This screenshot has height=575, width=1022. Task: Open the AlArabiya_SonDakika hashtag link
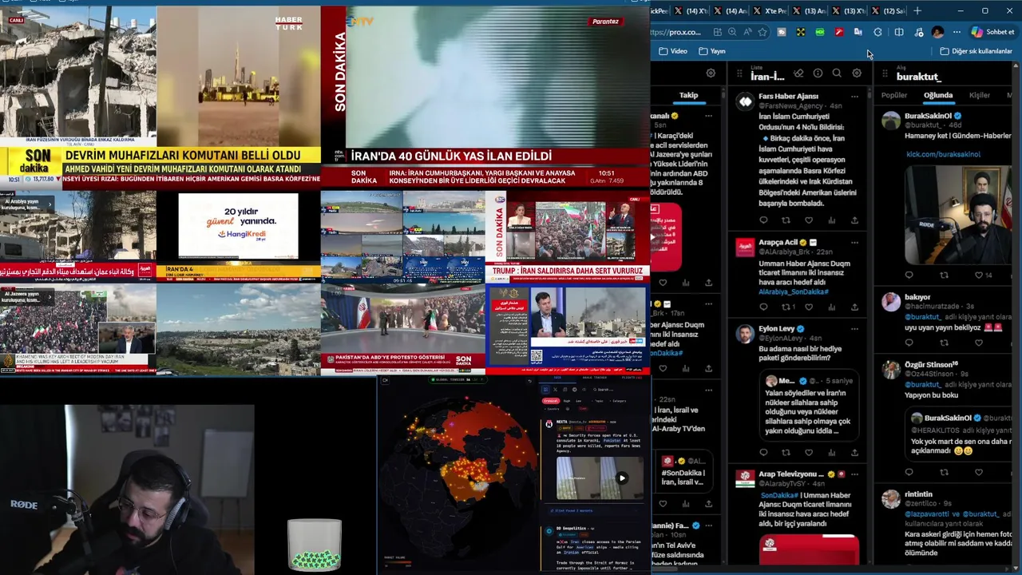point(793,291)
